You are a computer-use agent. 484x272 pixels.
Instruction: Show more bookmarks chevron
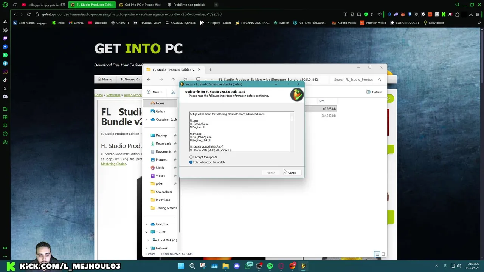[479, 23]
